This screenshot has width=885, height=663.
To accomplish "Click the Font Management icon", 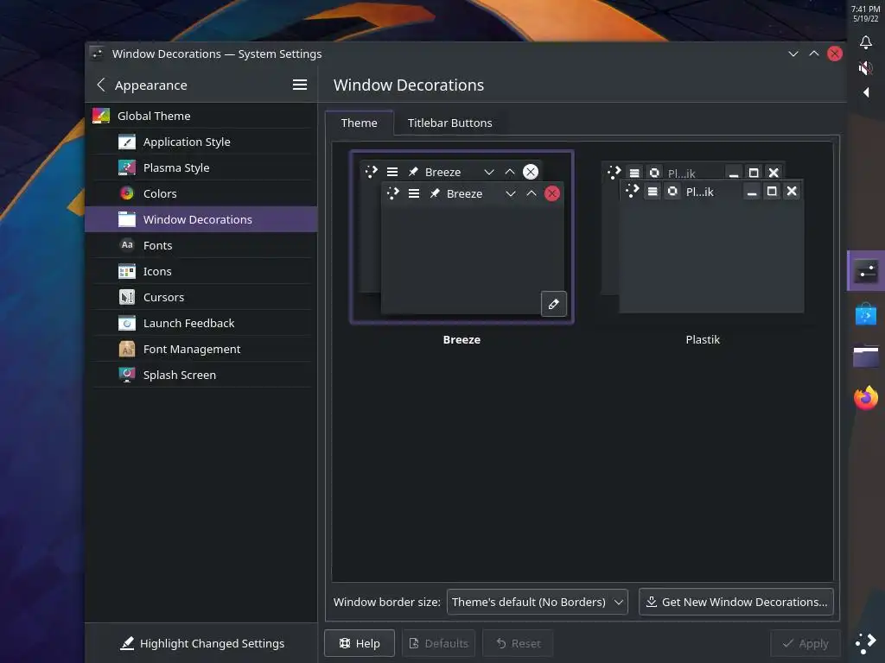I will (x=127, y=350).
